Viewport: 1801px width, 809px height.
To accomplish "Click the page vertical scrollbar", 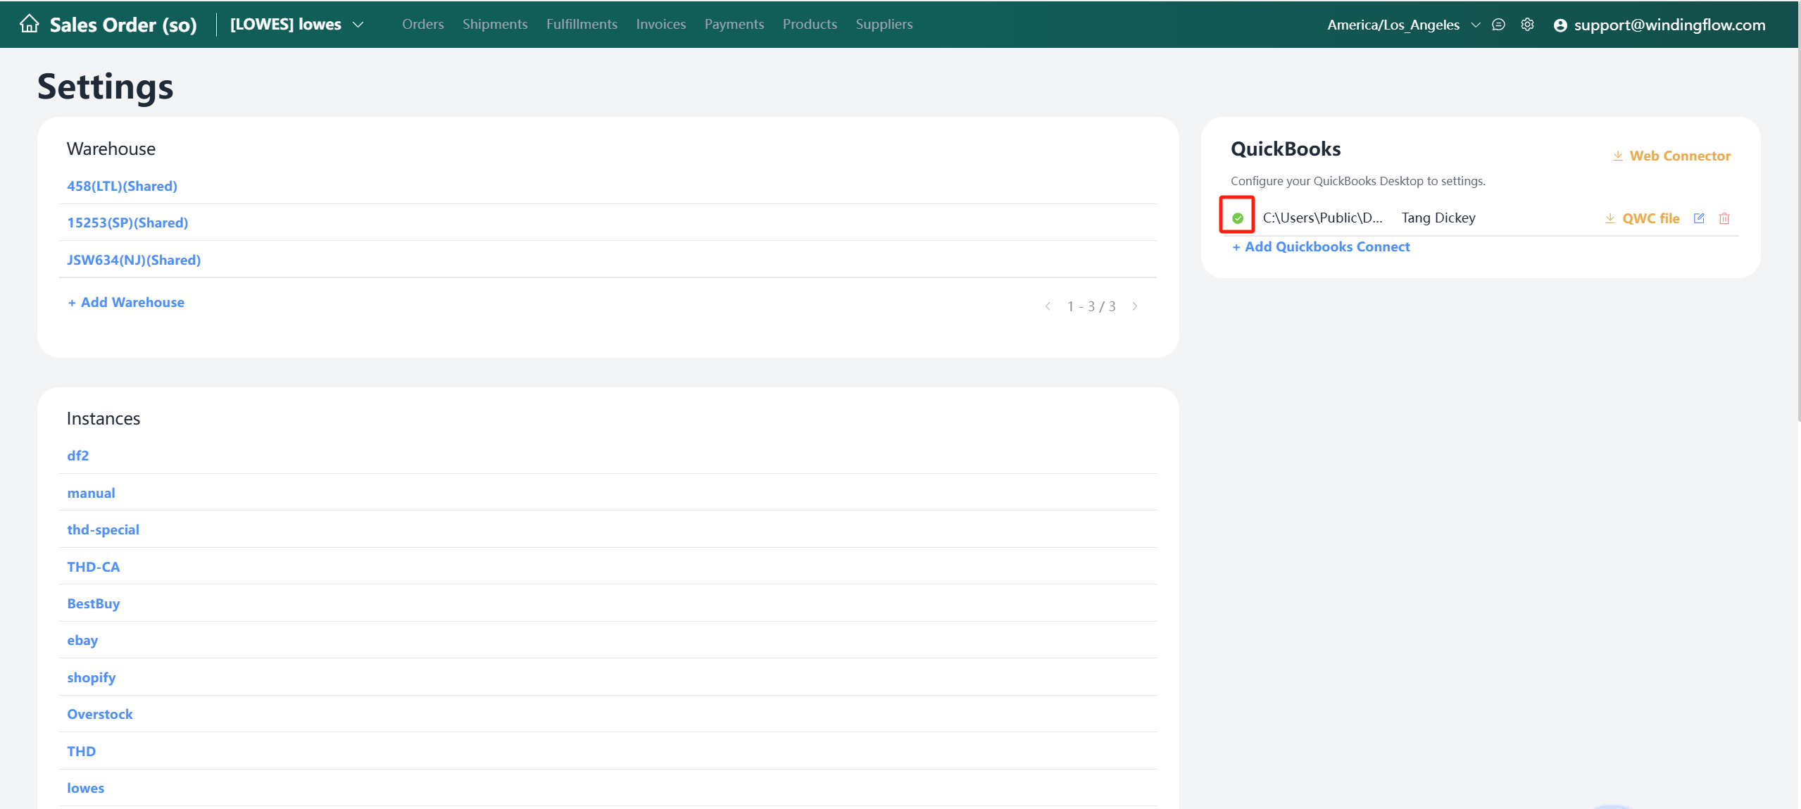I will pyautogui.click(x=1798, y=211).
